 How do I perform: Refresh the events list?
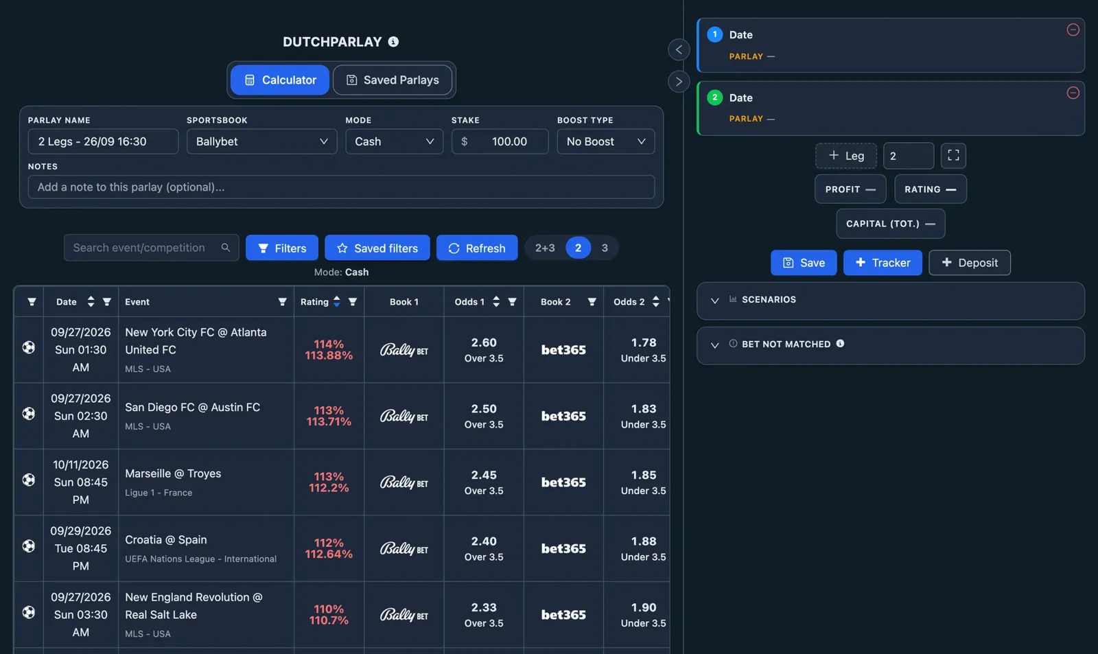coord(477,248)
